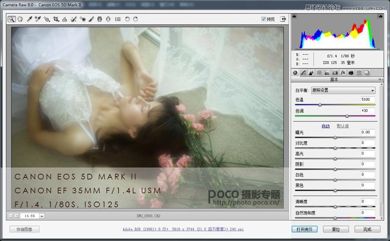
Task: Open the Camera Calibration panel tab
Action: pyautogui.click(x=351, y=73)
